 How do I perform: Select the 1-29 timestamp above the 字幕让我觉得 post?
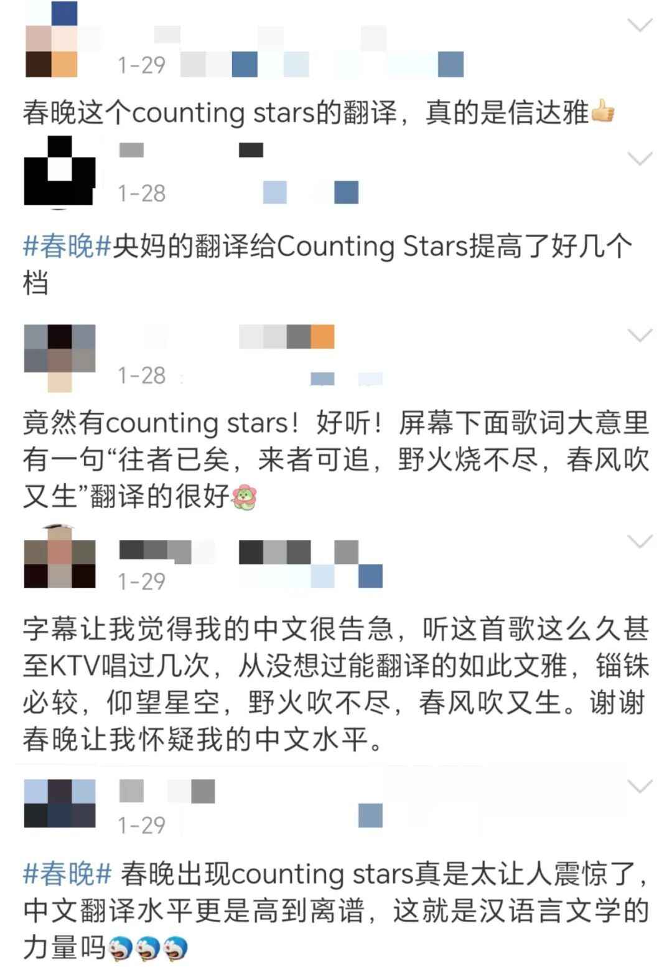[142, 582]
